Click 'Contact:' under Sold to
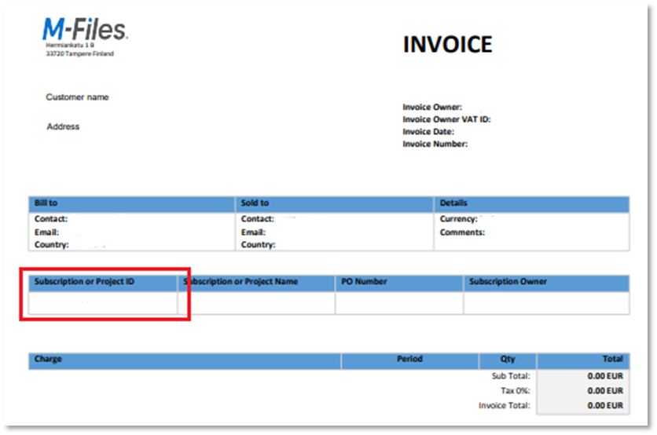 pos(257,219)
